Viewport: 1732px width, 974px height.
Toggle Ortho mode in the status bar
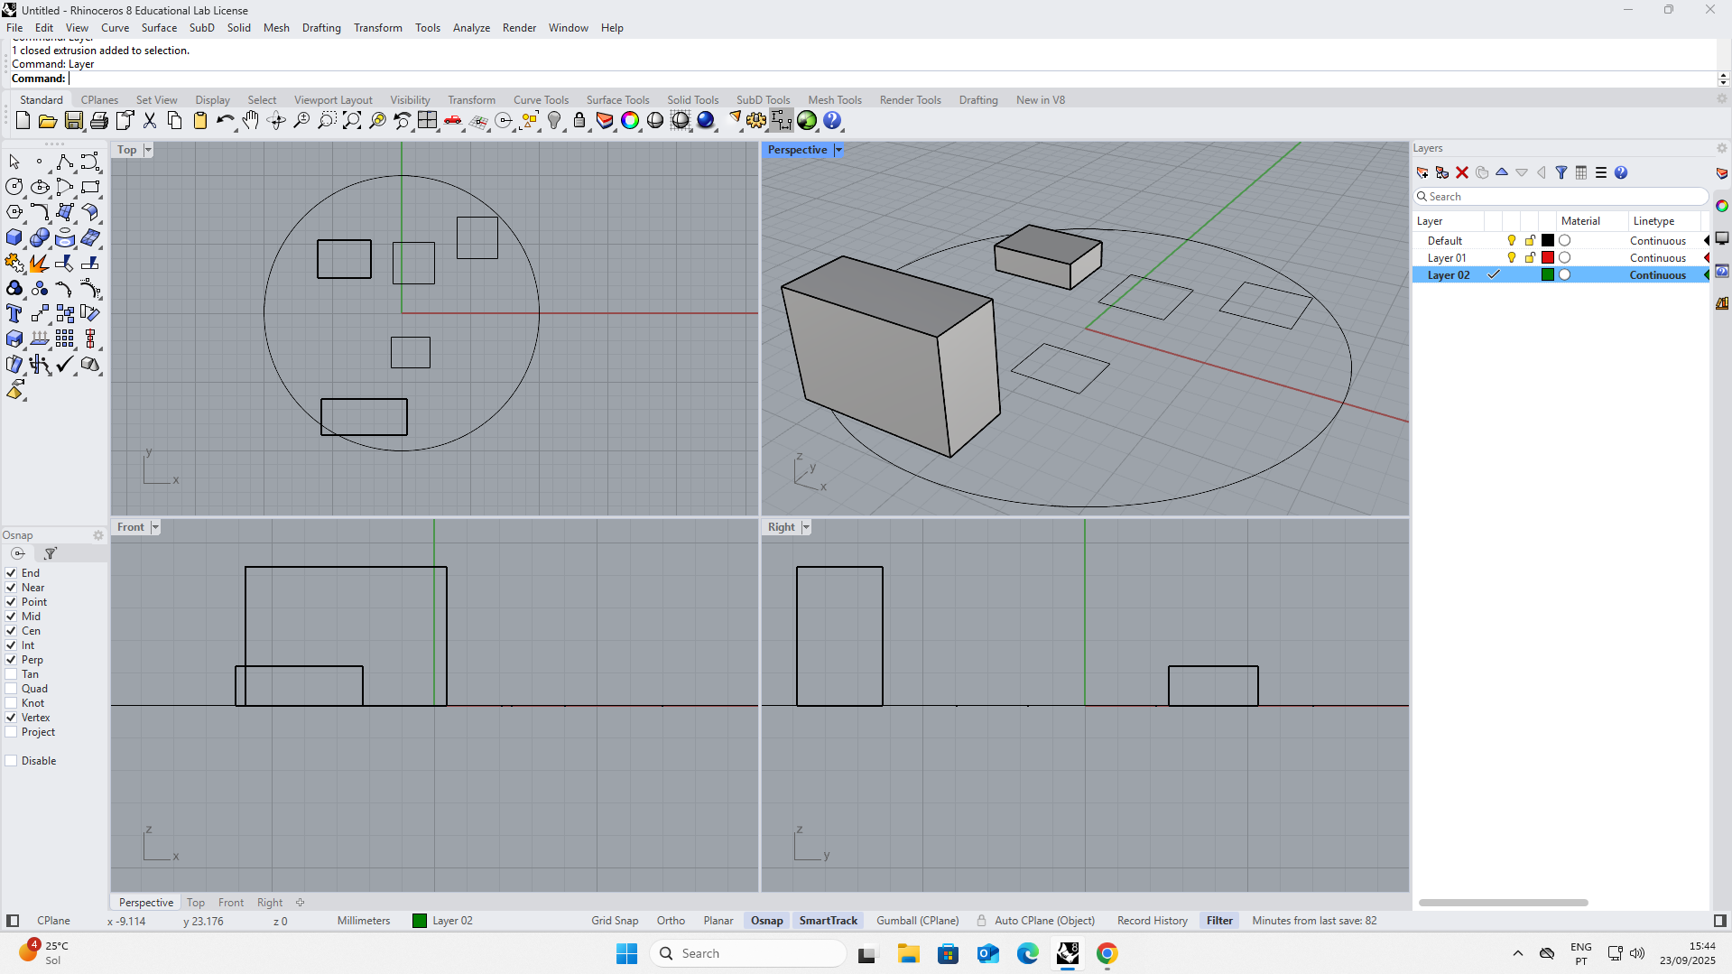click(670, 920)
